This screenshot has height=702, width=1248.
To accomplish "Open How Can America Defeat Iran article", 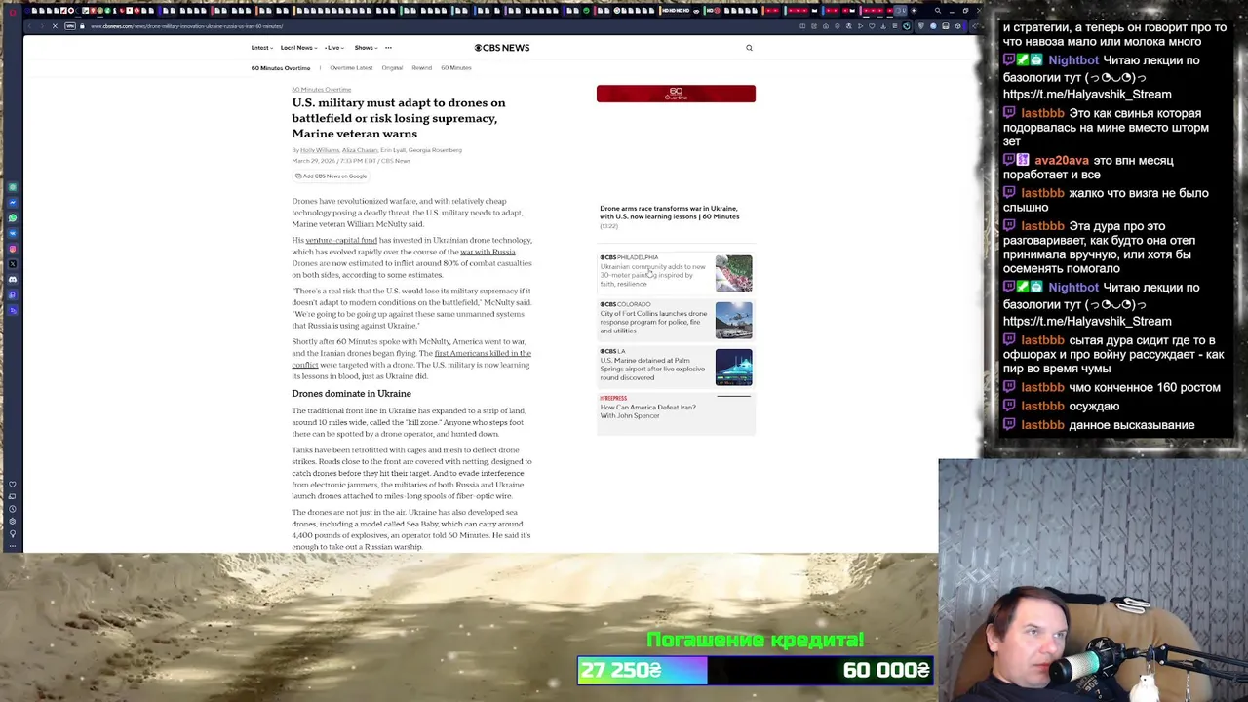I will point(647,411).
